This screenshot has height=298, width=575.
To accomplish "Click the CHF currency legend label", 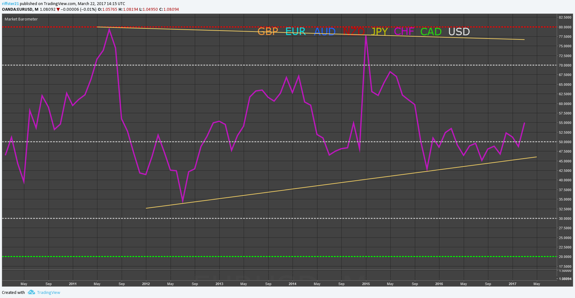I will click(404, 32).
